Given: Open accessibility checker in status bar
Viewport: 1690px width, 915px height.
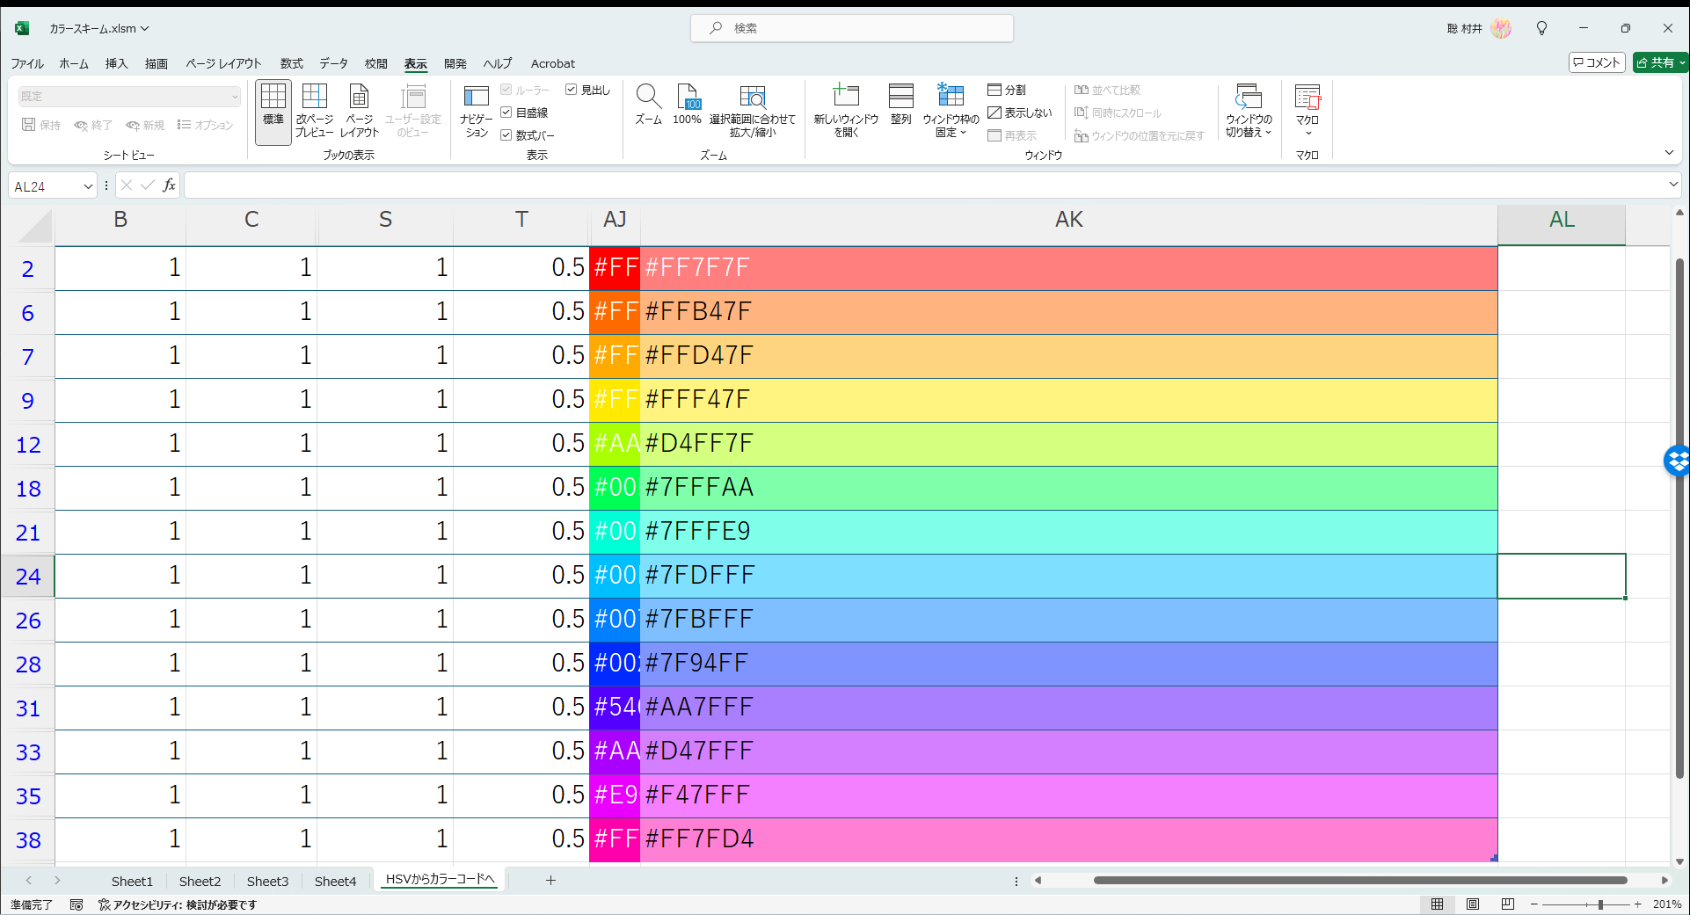Looking at the screenshot, I should 178,904.
